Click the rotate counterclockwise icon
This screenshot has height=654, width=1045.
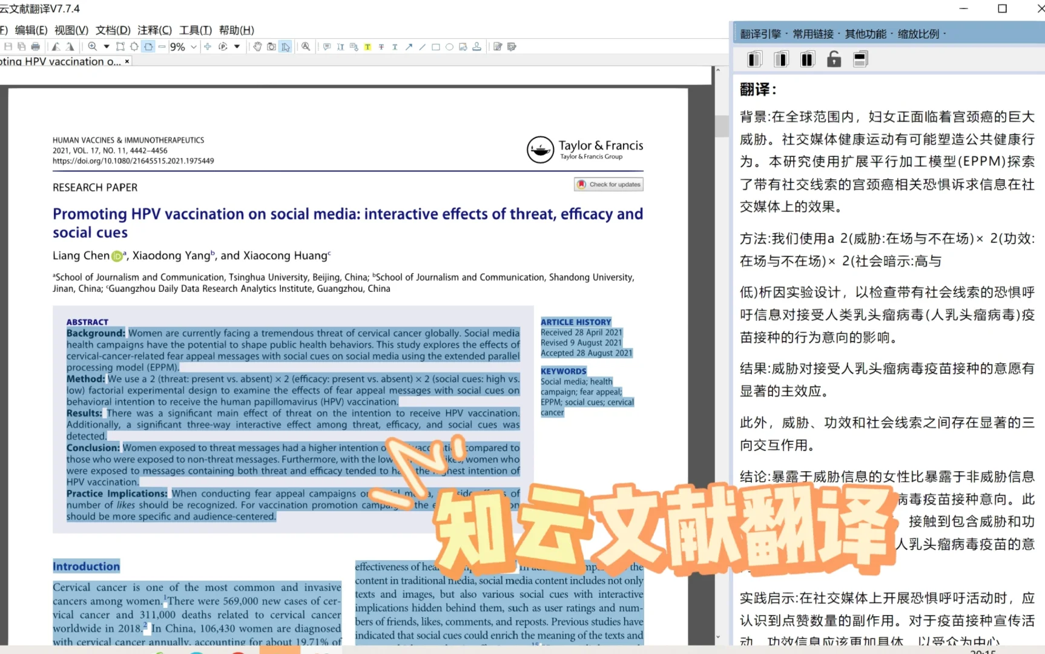(56, 47)
